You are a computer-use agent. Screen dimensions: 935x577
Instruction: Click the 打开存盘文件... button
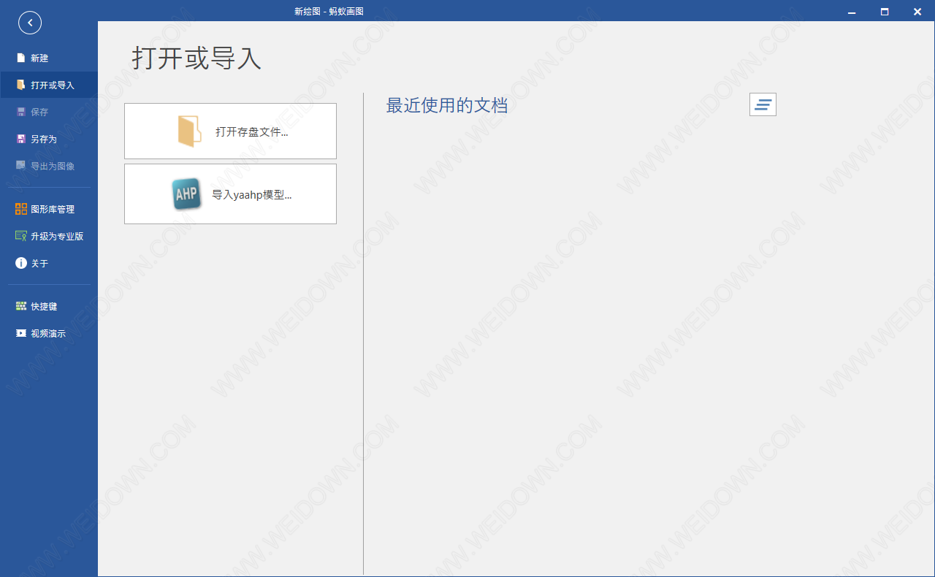click(x=230, y=131)
